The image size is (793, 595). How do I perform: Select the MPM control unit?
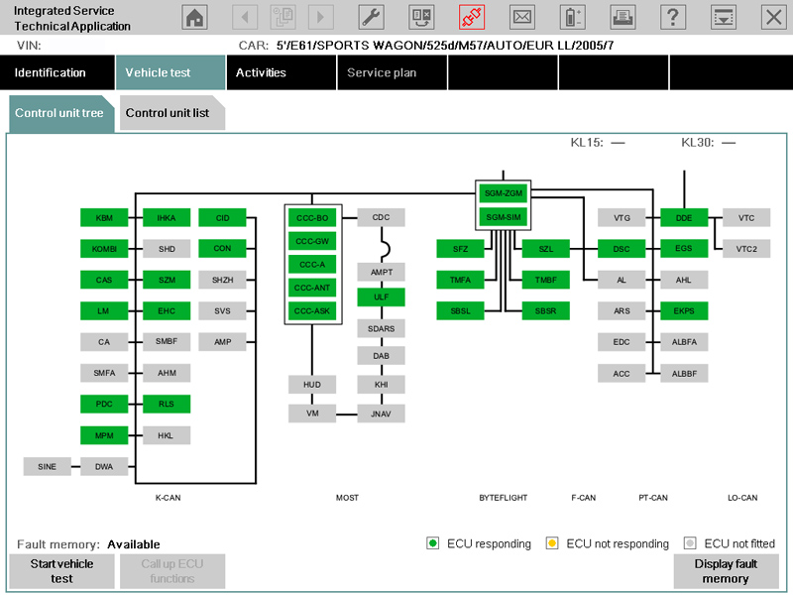104,435
